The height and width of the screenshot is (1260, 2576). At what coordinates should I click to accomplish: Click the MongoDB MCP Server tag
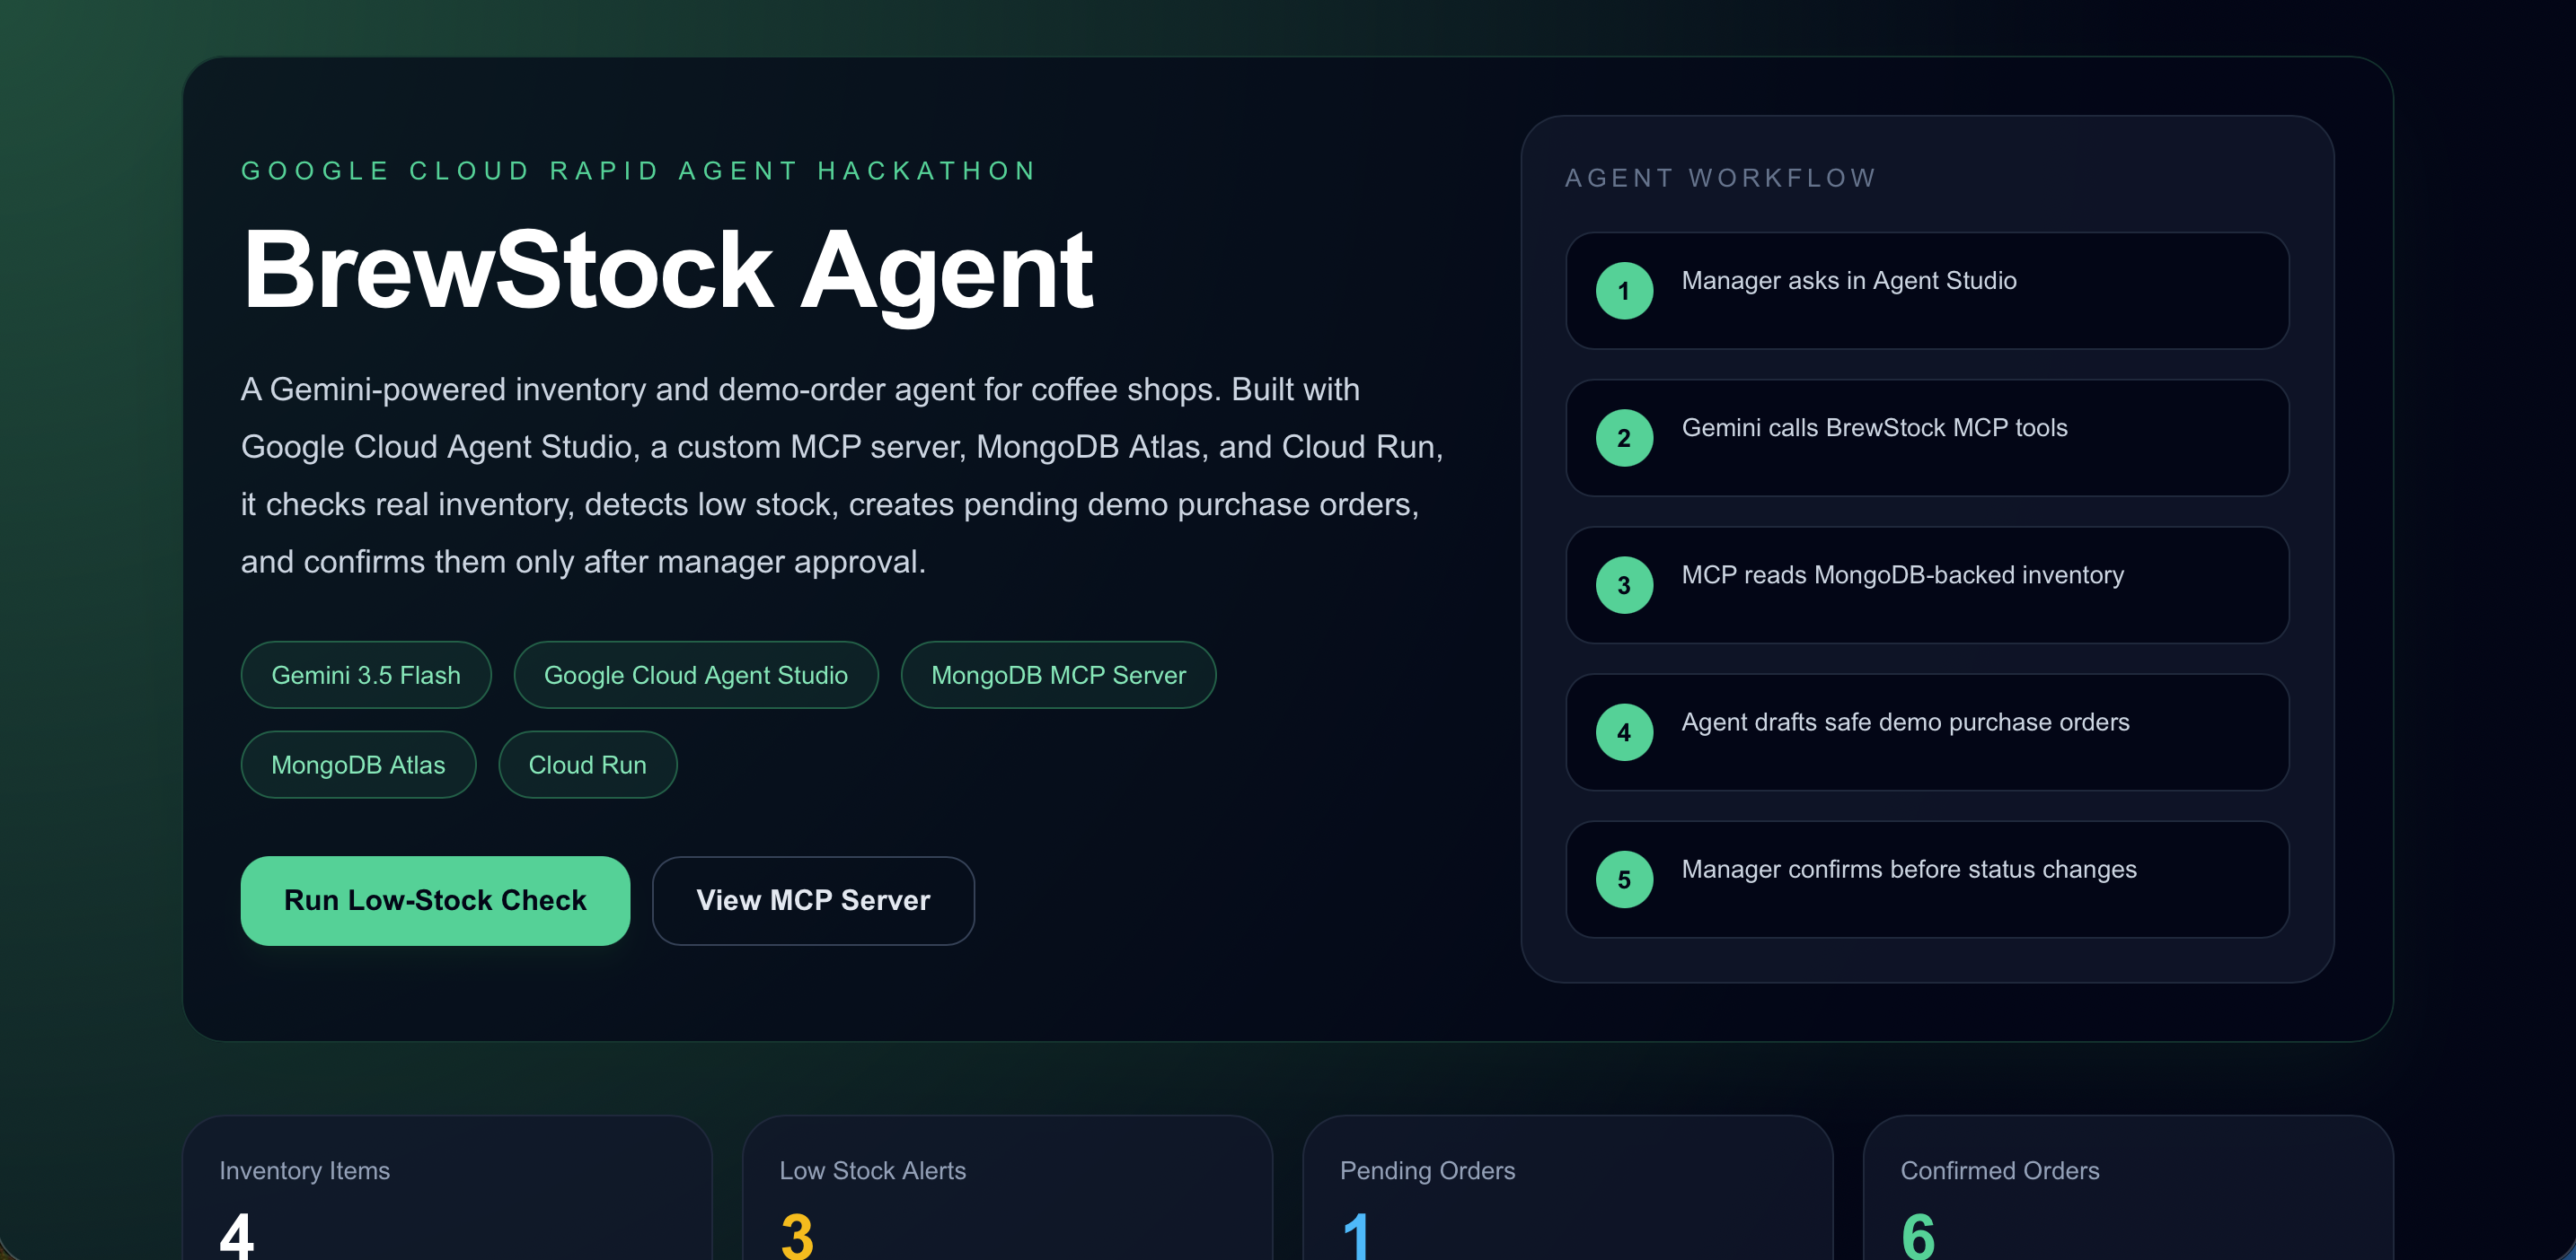pyautogui.click(x=1058, y=676)
